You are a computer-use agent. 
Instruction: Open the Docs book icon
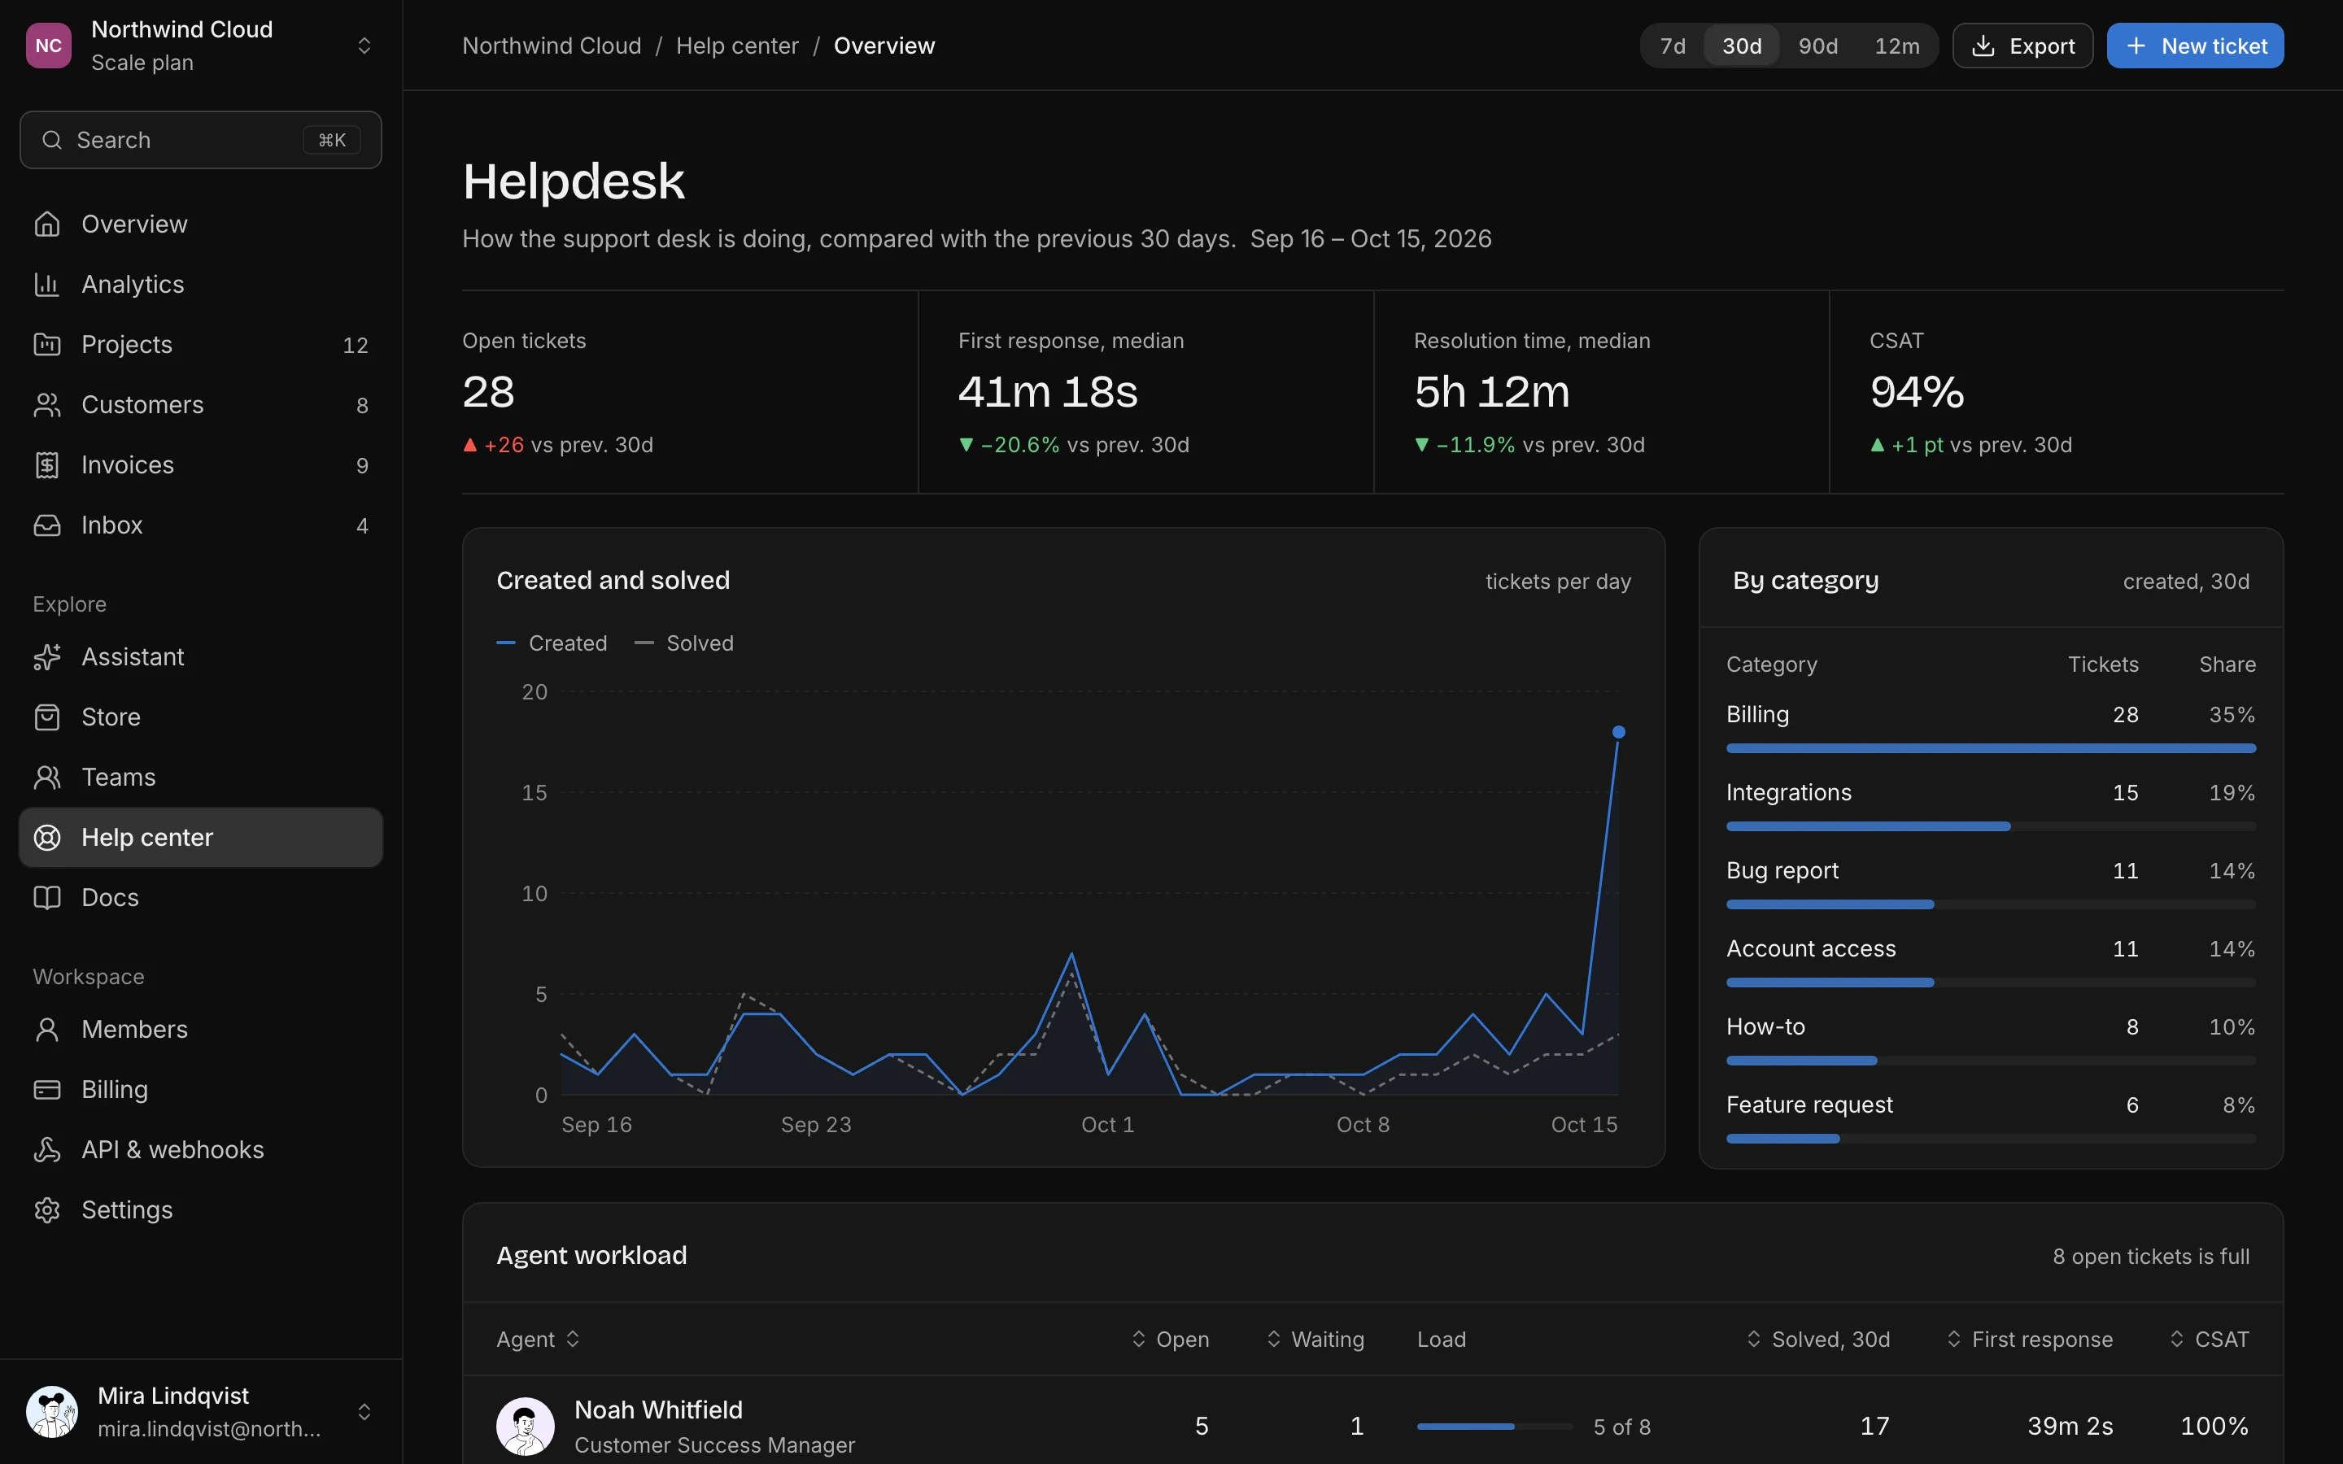point(46,898)
